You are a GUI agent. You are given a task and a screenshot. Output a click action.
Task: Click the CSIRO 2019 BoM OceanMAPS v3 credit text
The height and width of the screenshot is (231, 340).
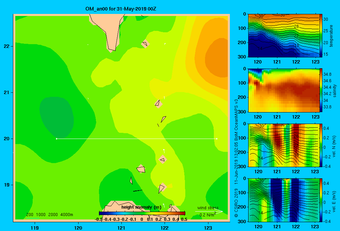coord(236,158)
